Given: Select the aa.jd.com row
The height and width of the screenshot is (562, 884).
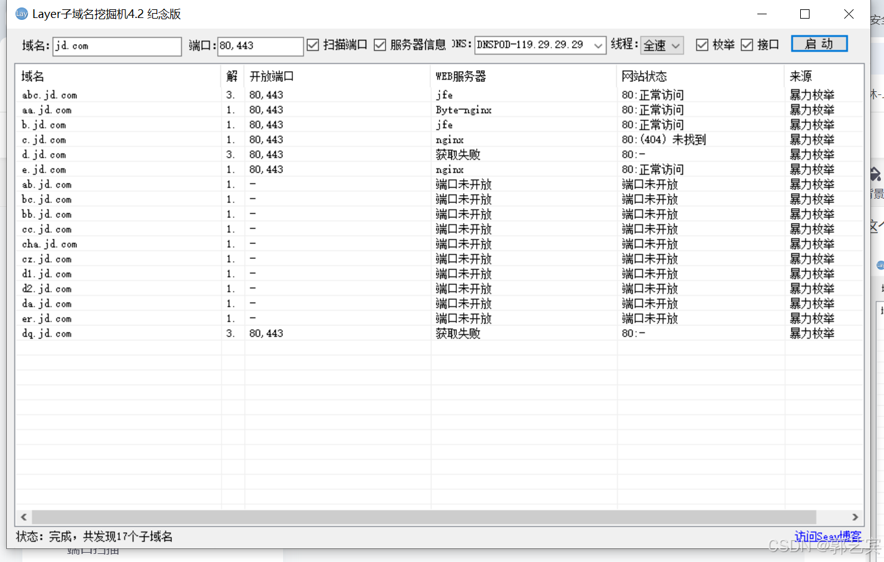Looking at the screenshot, I should point(440,110).
